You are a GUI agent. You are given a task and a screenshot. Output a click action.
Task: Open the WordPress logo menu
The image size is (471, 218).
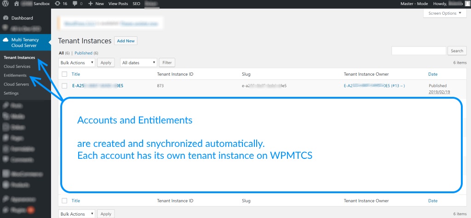pyautogui.click(x=6, y=4)
